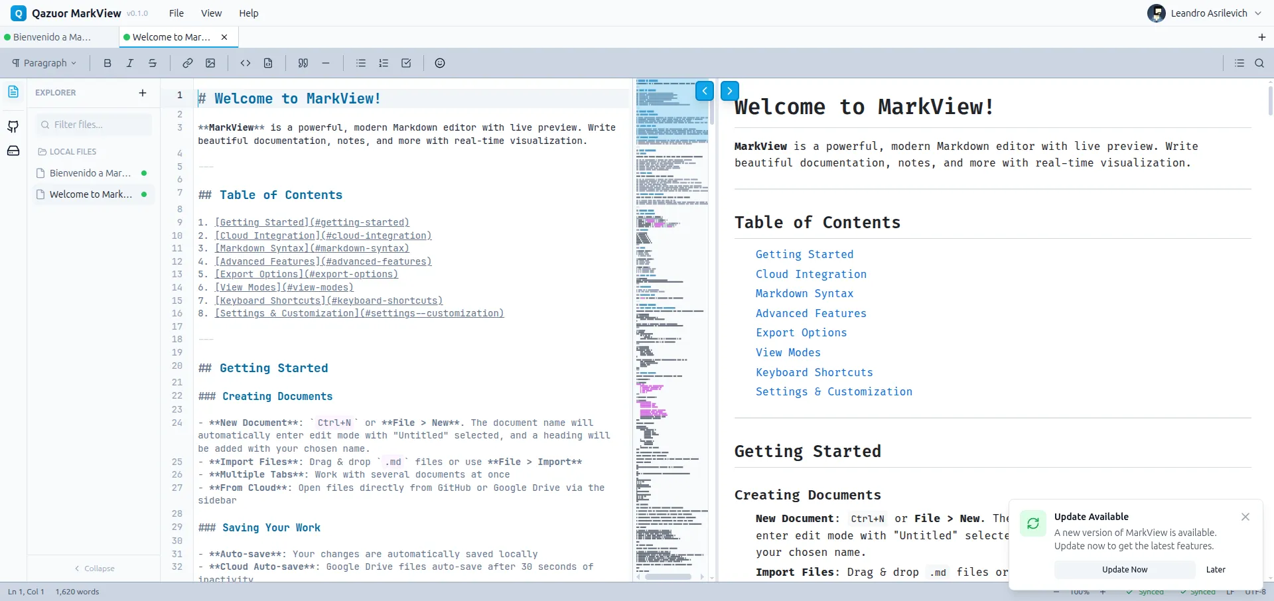Screen dimensions: 1274x601
Task: Insert a task list
Action: (405, 63)
